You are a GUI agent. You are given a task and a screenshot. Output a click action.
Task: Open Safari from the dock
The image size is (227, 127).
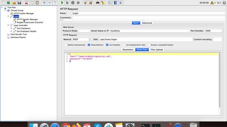click(55, 125)
